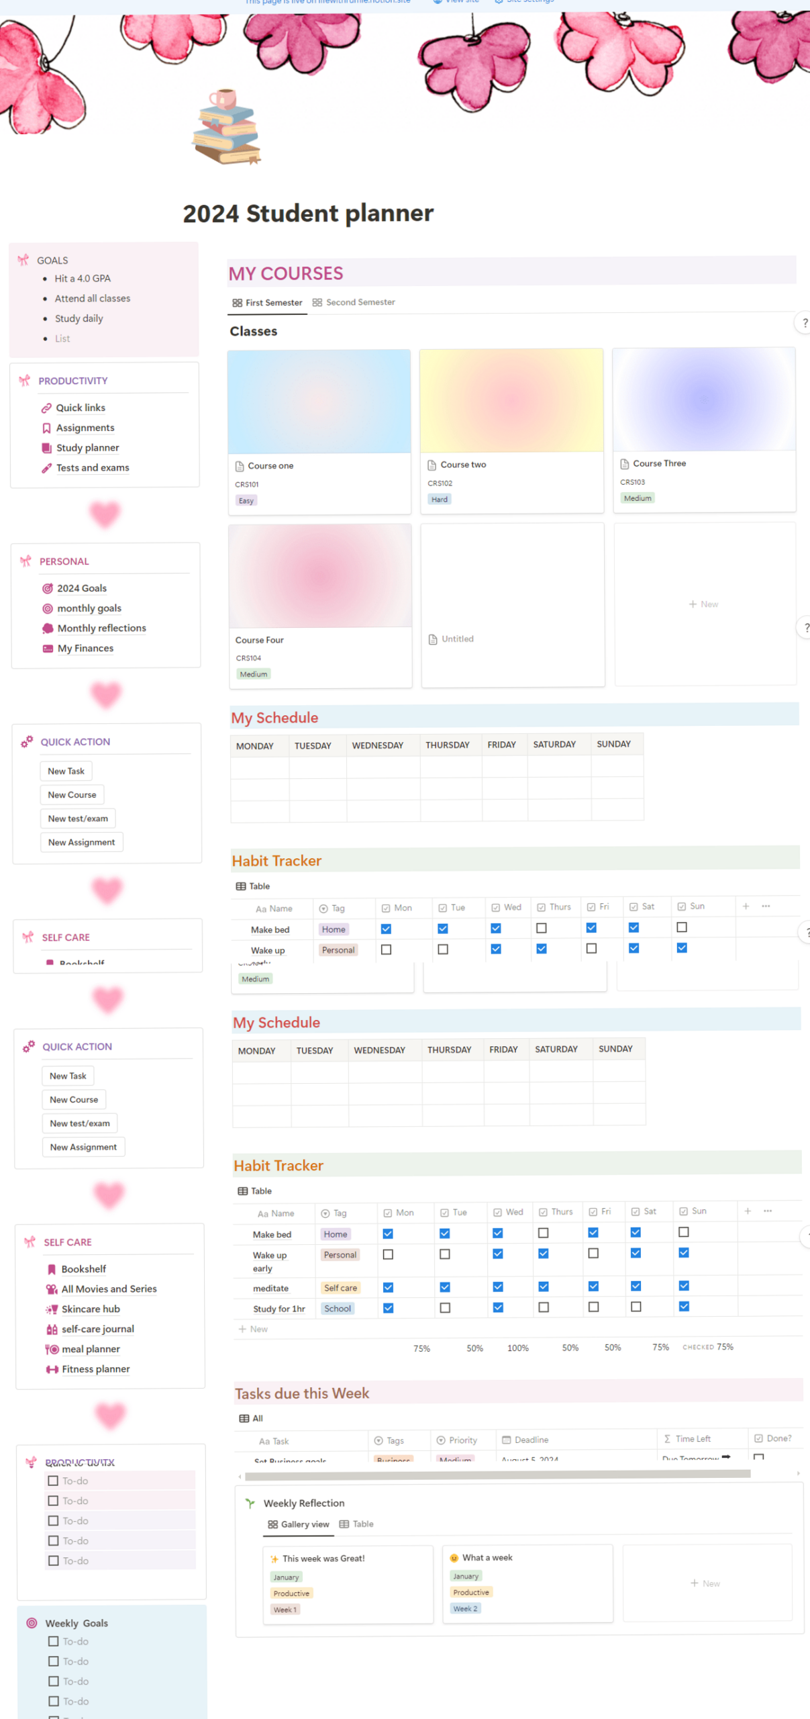
Task: Click the self-care journal icon
Action: 52,1329
